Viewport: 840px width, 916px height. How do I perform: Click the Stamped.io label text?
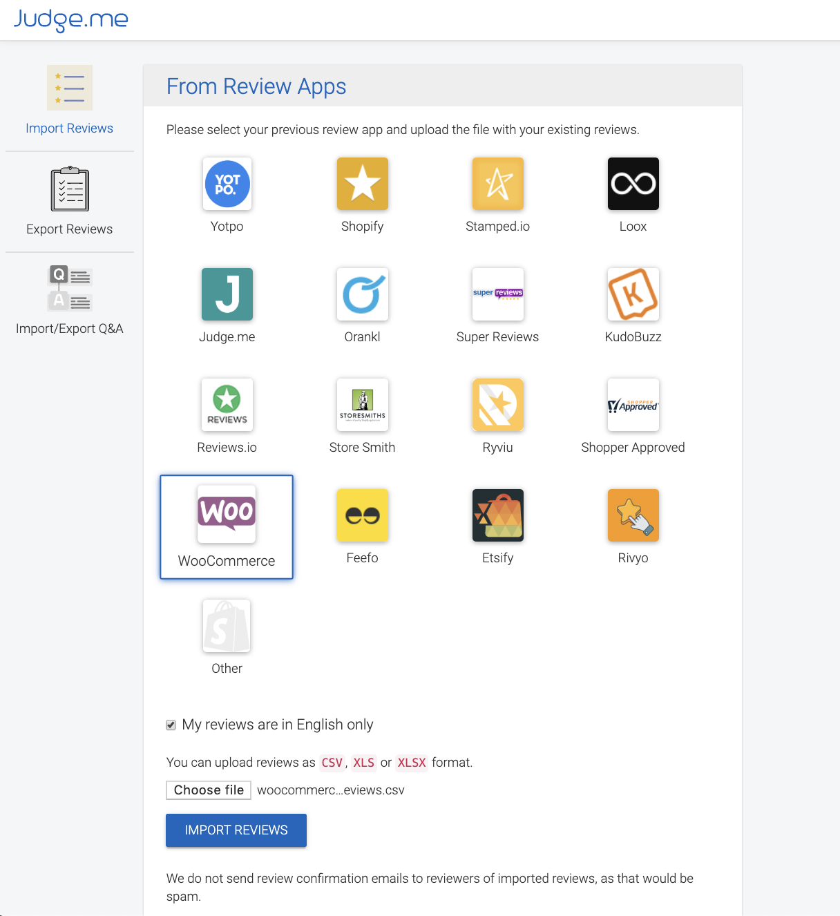click(498, 227)
